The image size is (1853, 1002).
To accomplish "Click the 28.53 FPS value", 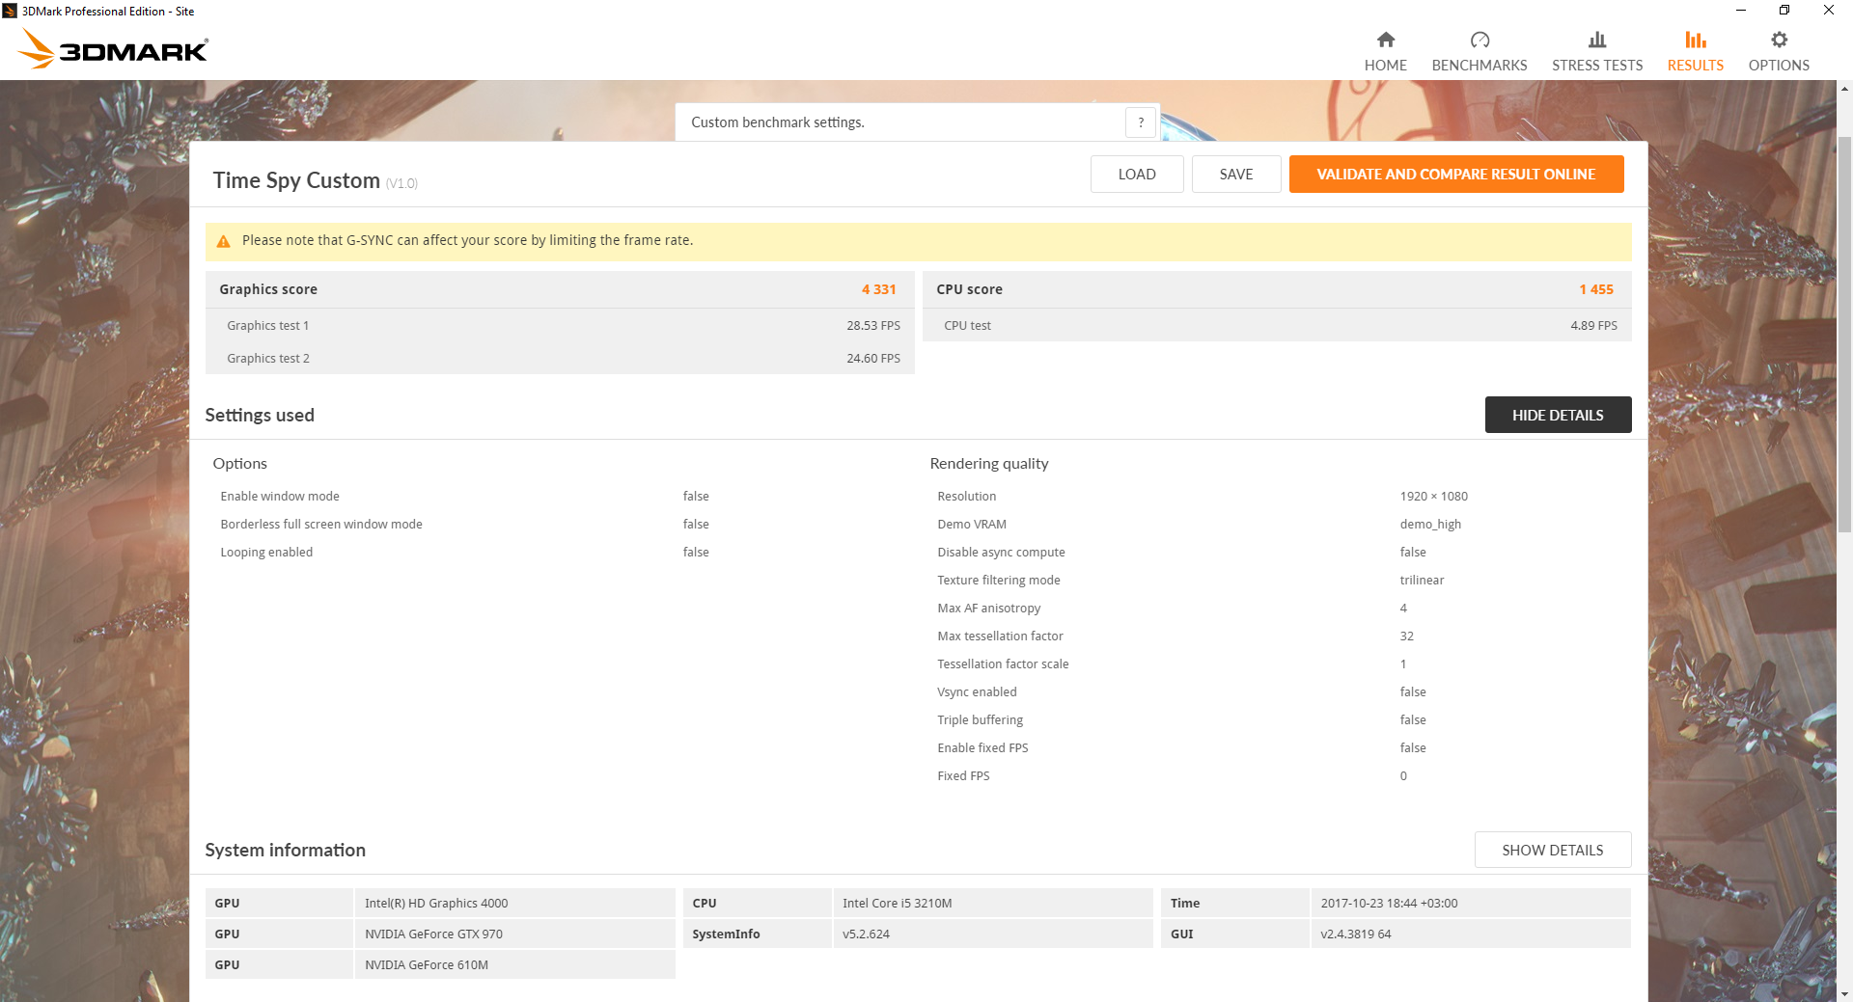I will click(x=873, y=326).
